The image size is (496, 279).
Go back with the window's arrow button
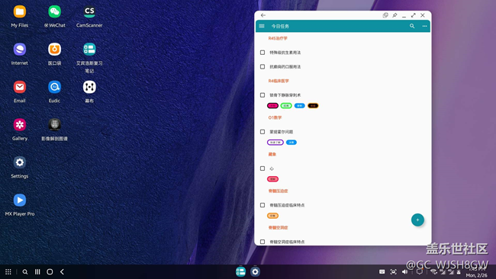(263, 15)
